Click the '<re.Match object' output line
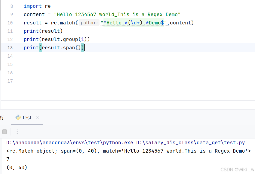 (128, 151)
